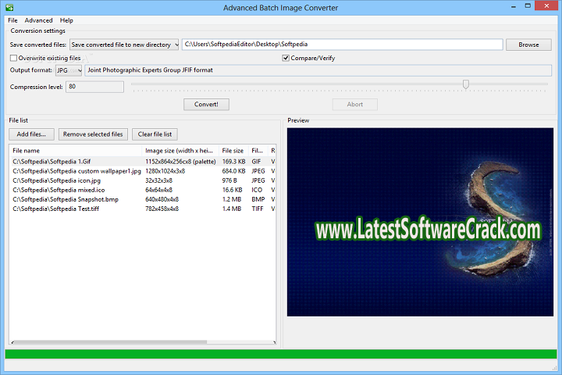Viewport: 562px width, 375px height.
Task: Uncheck the Compare/Verify checkbox
Action: [x=286, y=58]
